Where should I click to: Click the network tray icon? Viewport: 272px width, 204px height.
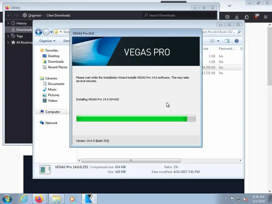(x=239, y=199)
